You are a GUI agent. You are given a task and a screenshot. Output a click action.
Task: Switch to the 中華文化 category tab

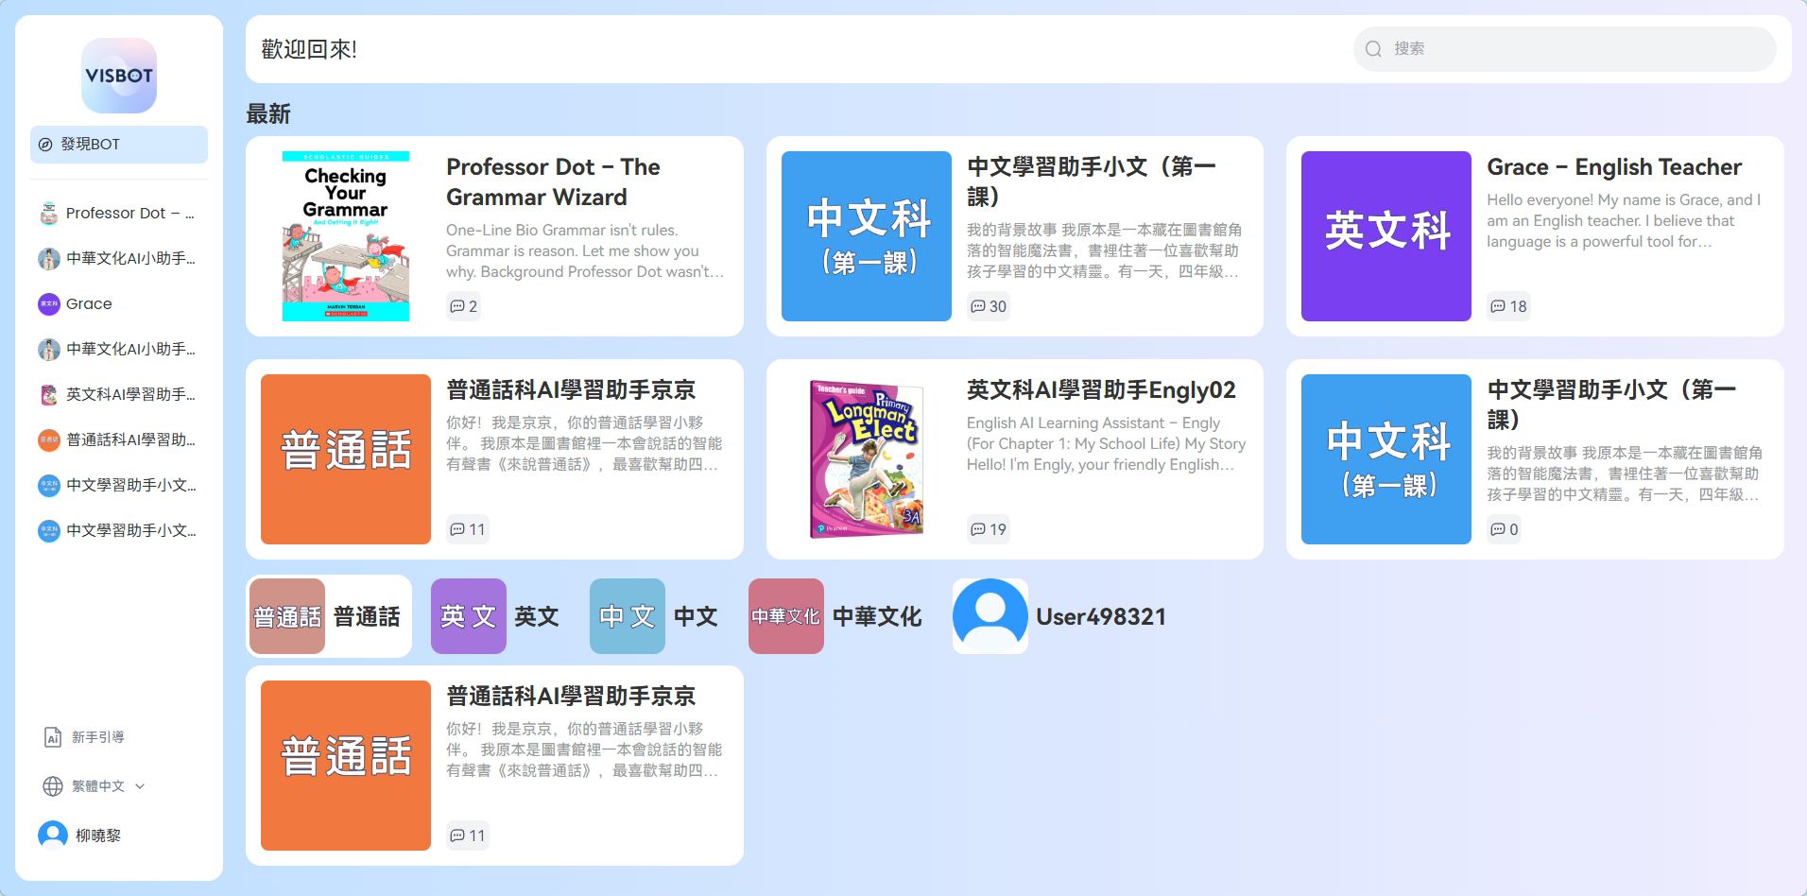pyautogui.click(x=835, y=616)
